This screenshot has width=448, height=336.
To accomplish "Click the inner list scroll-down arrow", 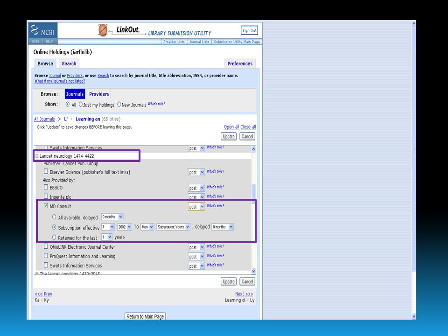I will pos(253,271).
